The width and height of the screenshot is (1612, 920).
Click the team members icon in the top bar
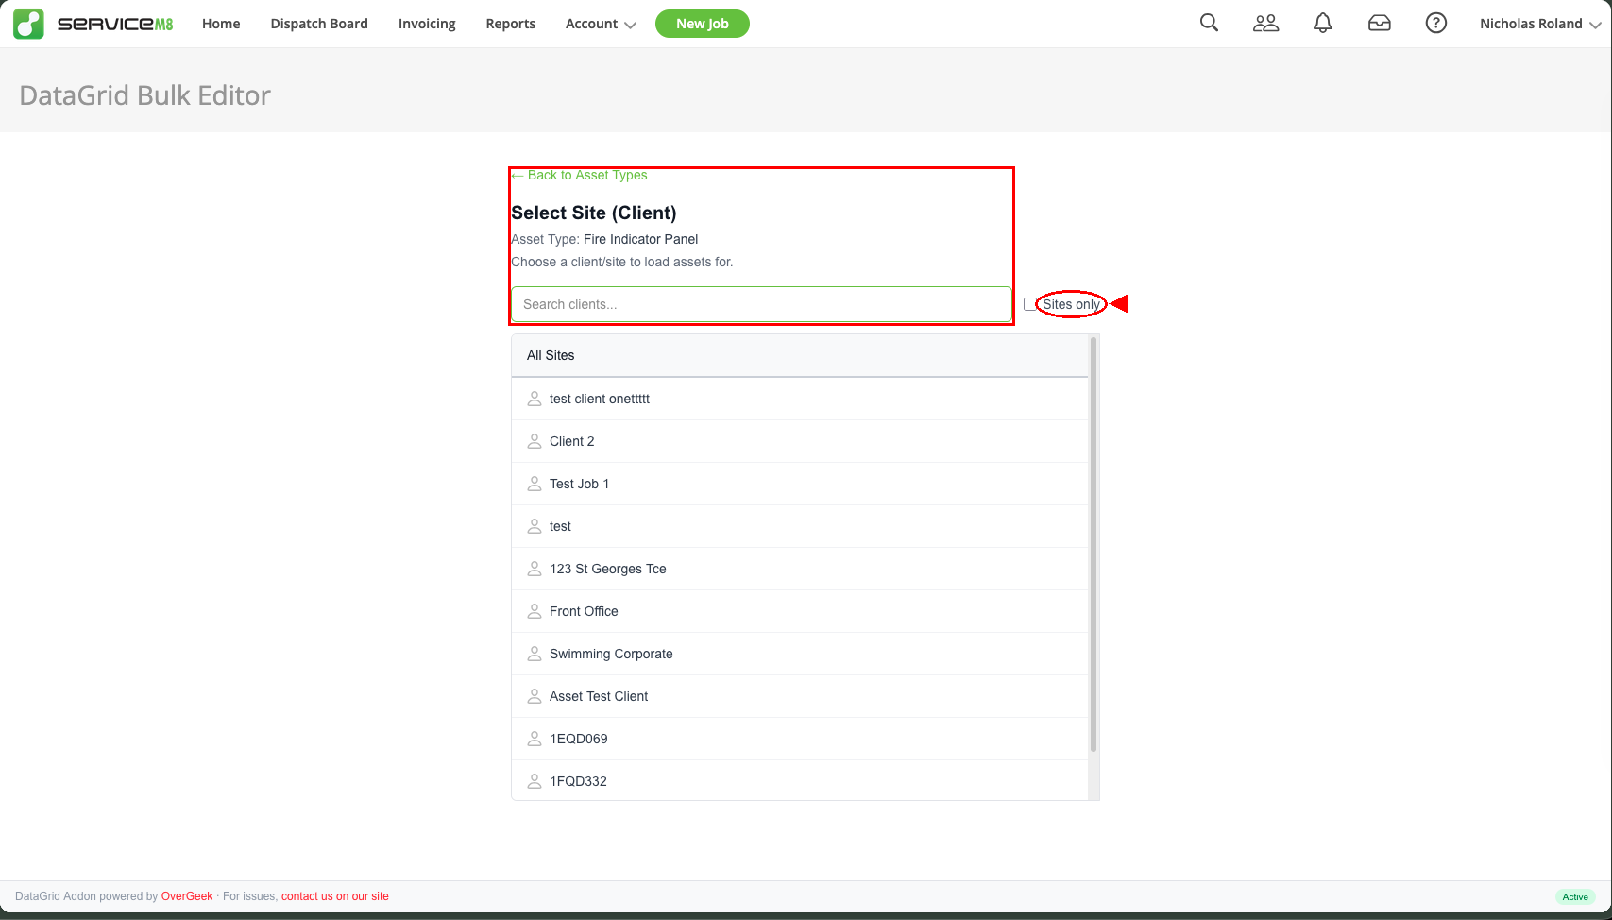coord(1265,23)
